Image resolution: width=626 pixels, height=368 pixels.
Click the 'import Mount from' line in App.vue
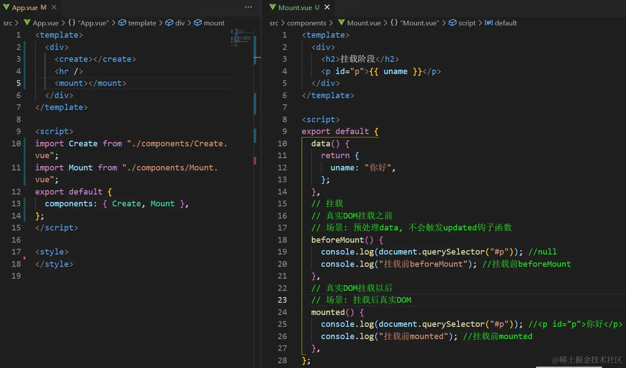127,173
